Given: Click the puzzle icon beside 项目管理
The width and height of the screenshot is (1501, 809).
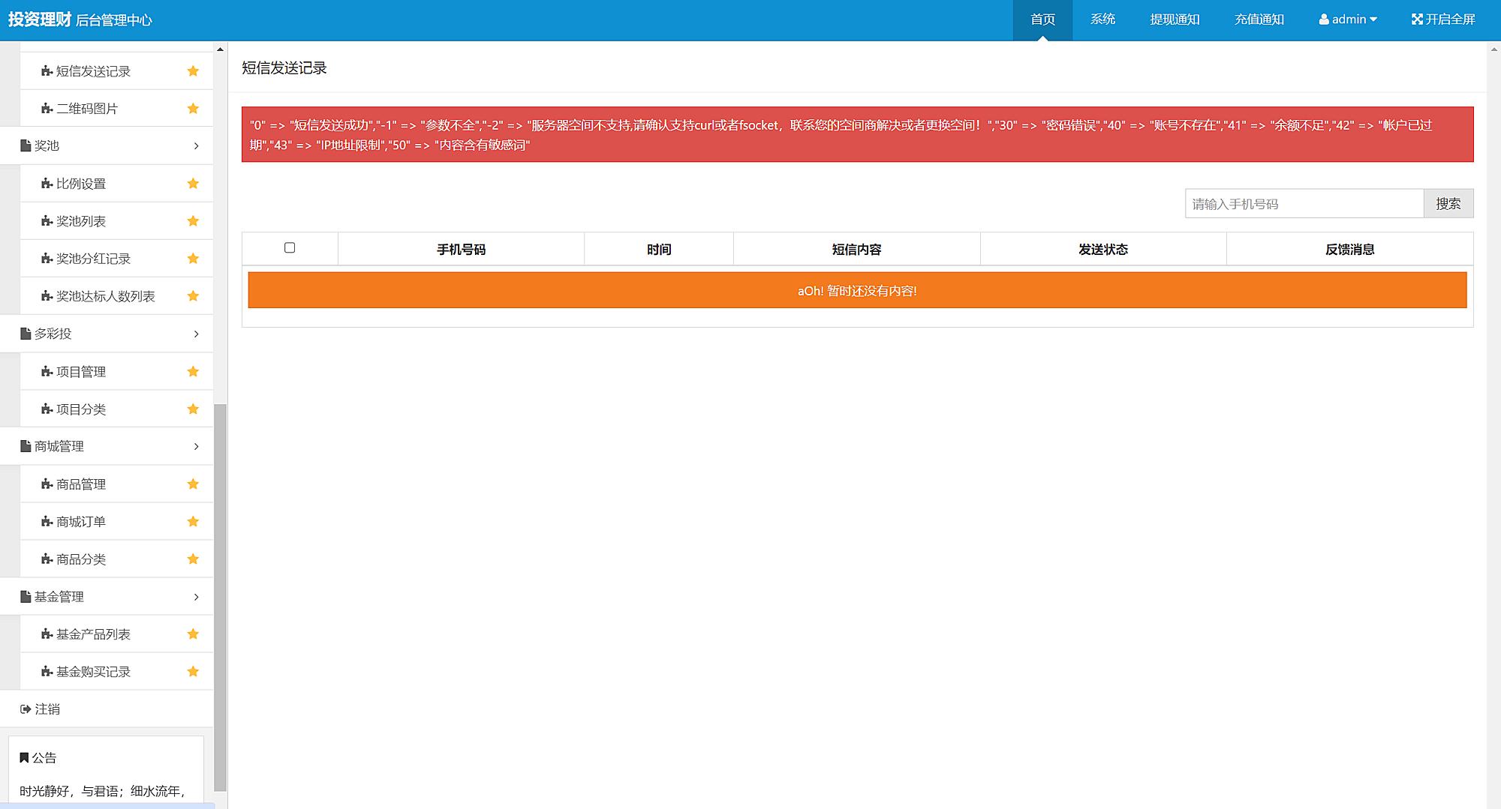Looking at the screenshot, I should [47, 372].
